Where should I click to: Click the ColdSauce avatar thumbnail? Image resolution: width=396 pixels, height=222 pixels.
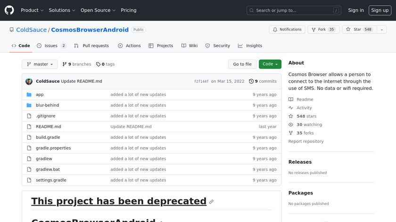tap(29, 81)
